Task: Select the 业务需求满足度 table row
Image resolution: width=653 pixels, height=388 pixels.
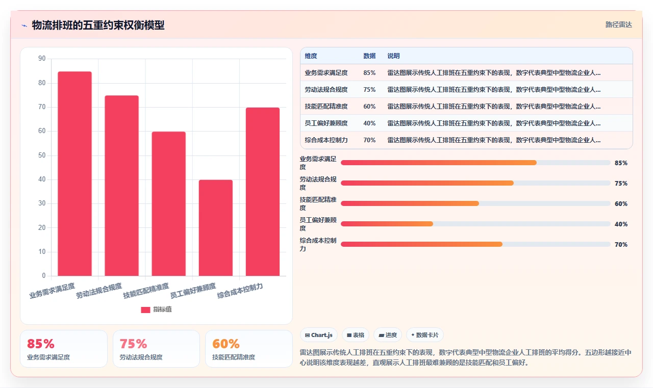Action: [466, 72]
